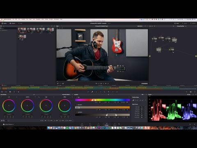The width and height of the screenshot is (197, 148).
Task: Open the Curves palette icon
Action: pos(88,92)
